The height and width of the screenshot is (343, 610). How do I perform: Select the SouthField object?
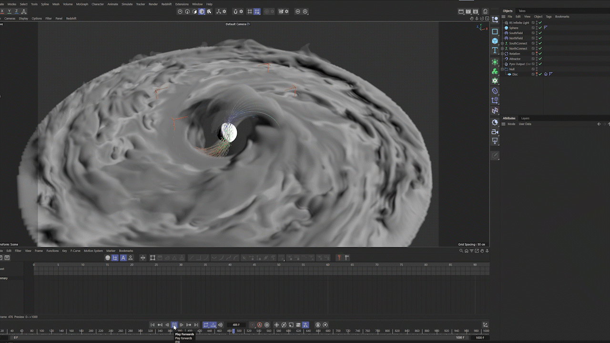coord(516,33)
